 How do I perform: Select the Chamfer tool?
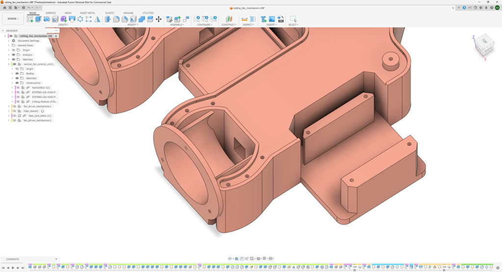[125, 19]
